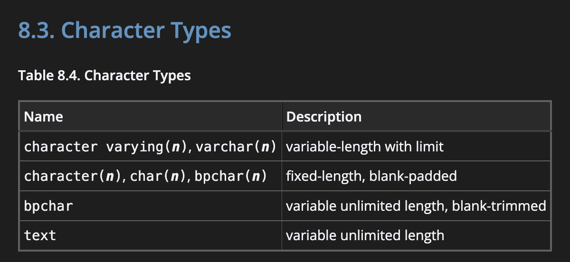570x262 pixels.
Task: Click the "variable-length with limit" description
Action: tap(365, 147)
